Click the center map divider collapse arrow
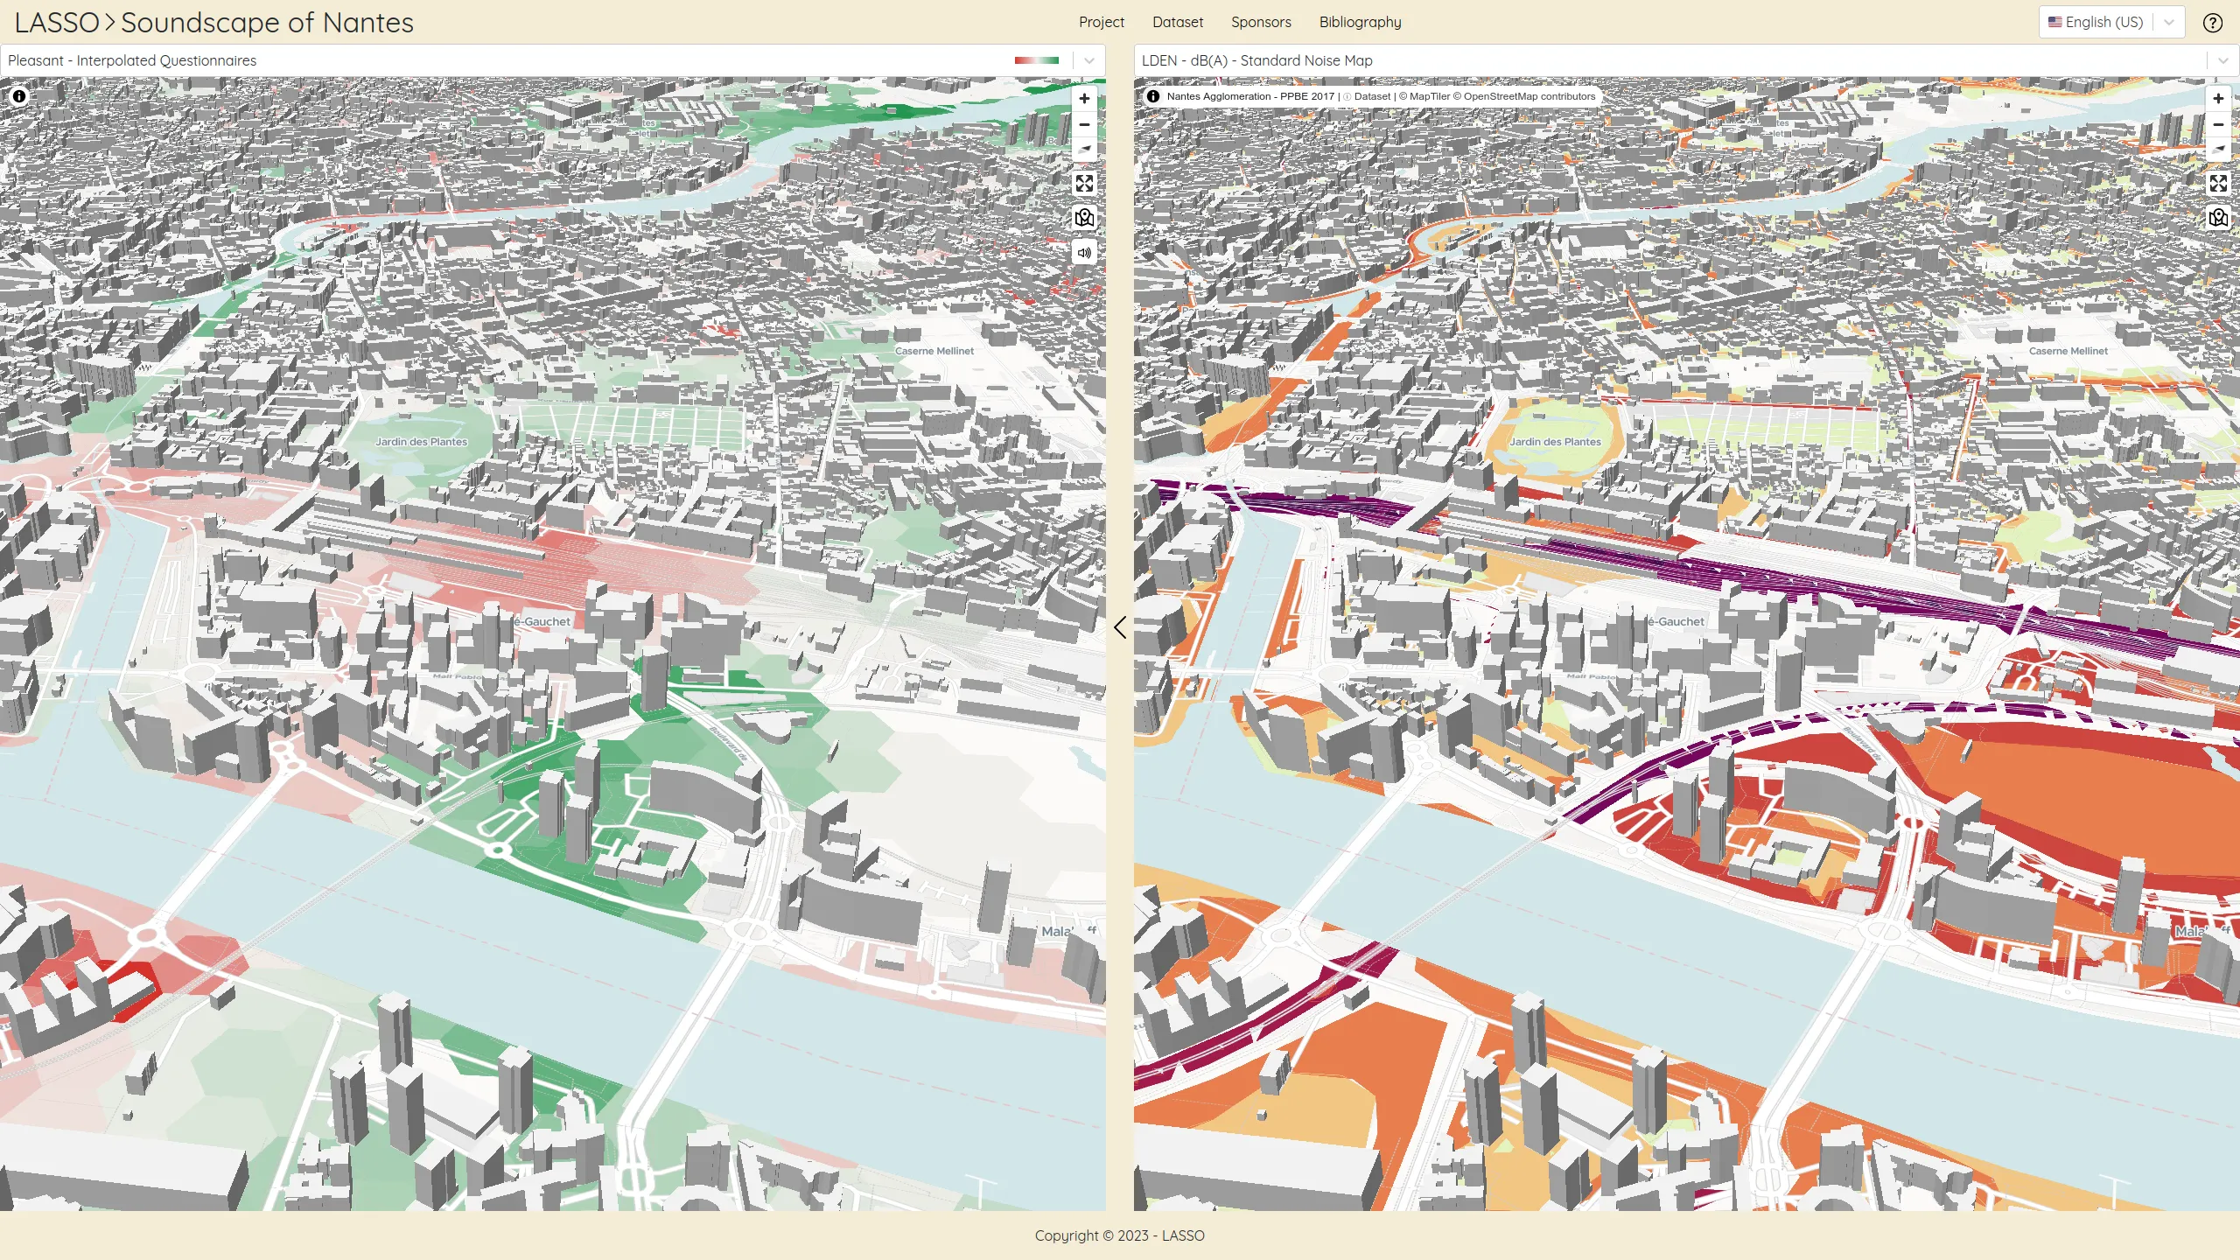Screen dimensions: 2240x1260 pos(1120,626)
